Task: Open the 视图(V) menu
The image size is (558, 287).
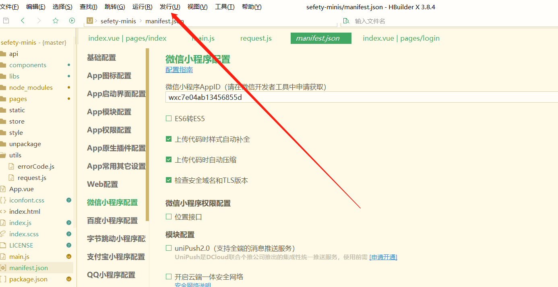Action: [x=198, y=7]
